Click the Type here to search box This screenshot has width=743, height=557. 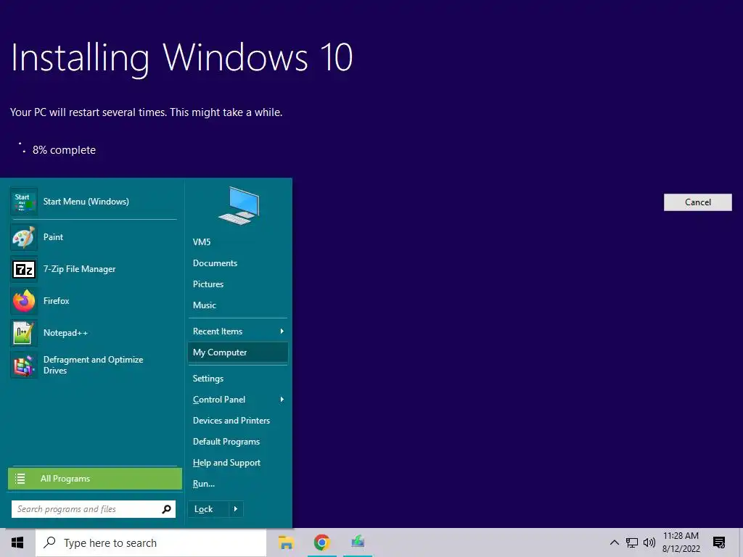(x=151, y=542)
